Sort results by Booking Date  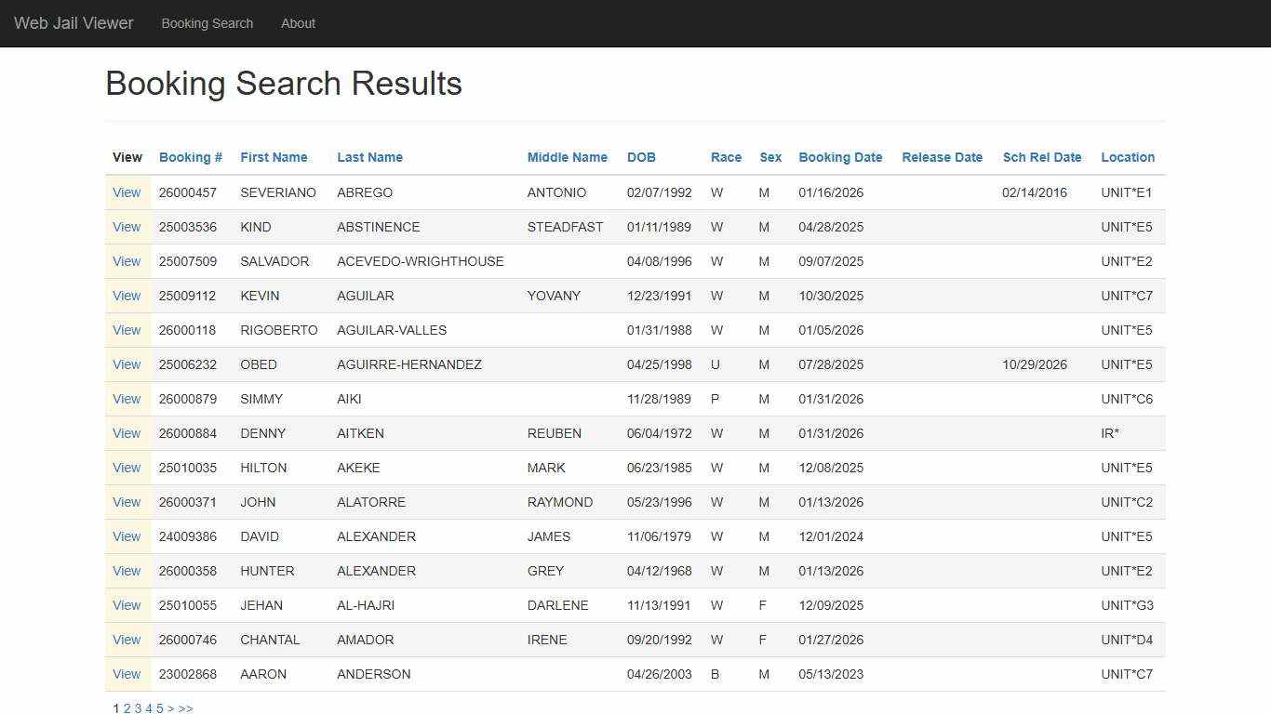[839, 157]
